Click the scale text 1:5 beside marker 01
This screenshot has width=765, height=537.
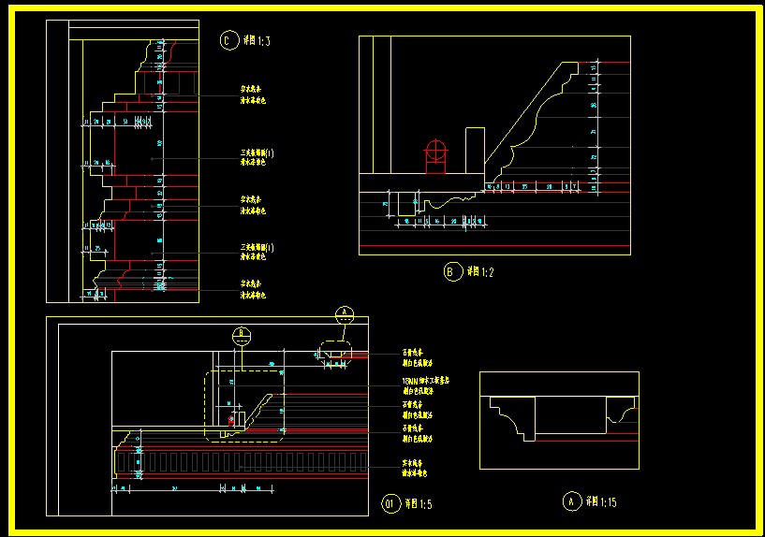[x=425, y=504]
